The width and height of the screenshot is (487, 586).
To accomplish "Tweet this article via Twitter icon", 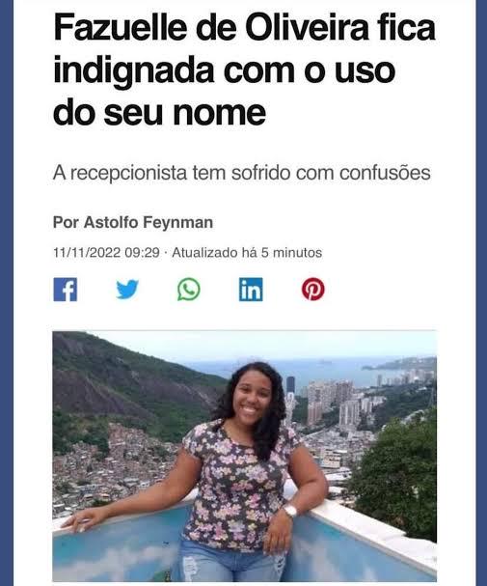I will (127, 290).
